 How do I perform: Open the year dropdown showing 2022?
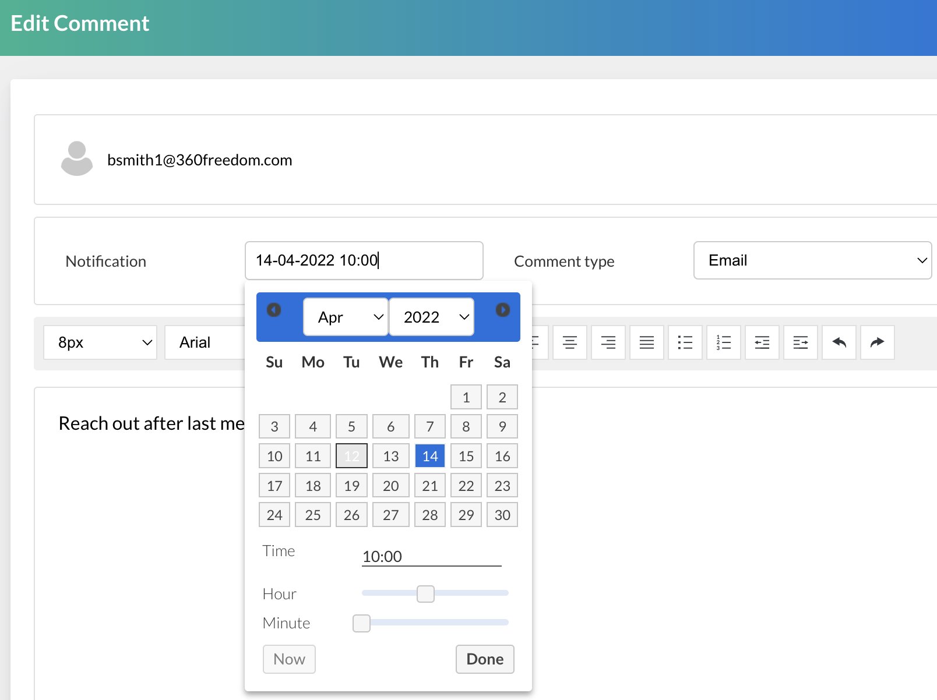(x=431, y=317)
